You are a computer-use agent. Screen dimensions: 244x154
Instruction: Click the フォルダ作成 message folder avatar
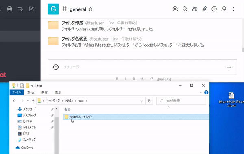point(53,25)
